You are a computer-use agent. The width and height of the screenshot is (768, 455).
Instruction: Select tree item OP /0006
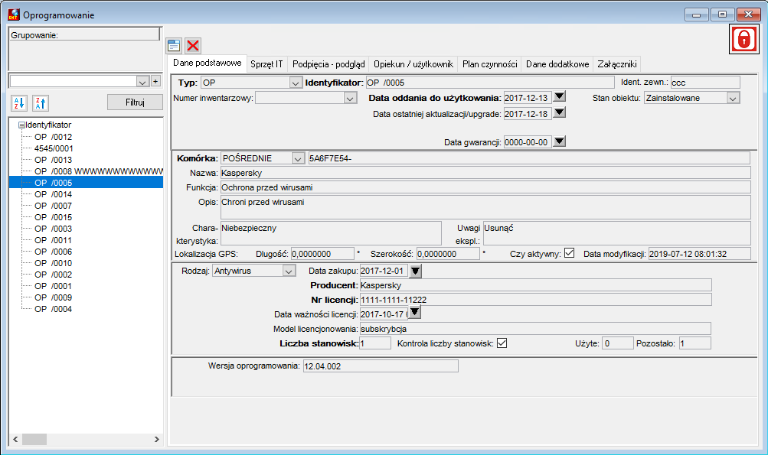point(53,252)
